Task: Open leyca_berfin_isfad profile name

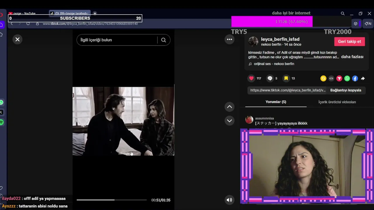Action: 280,39
